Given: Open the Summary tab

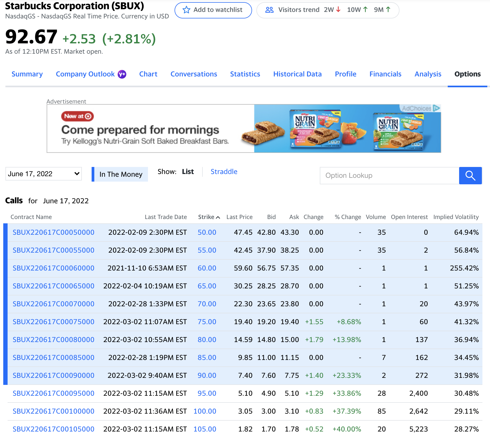Looking at the screenshot, I should click(27, 74).
